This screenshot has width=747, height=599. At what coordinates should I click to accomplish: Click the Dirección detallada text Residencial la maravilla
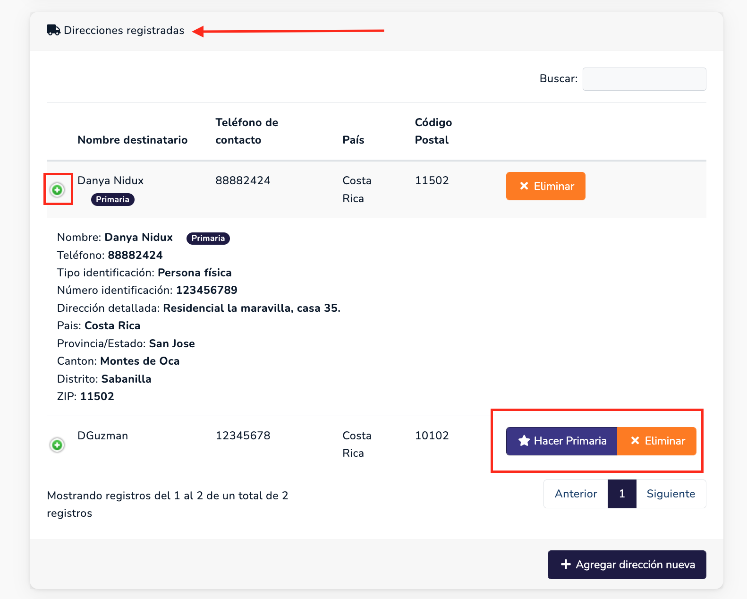pos(252,308)
